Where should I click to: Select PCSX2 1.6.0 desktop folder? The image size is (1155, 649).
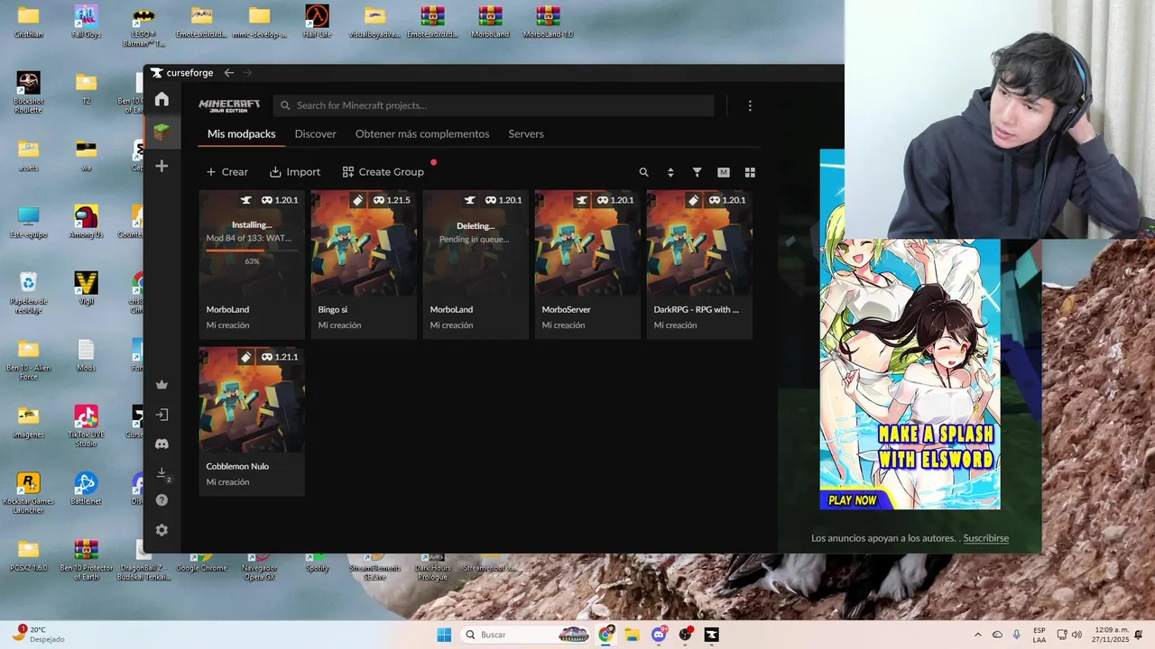pyautogui.click(x=28, y=555)
